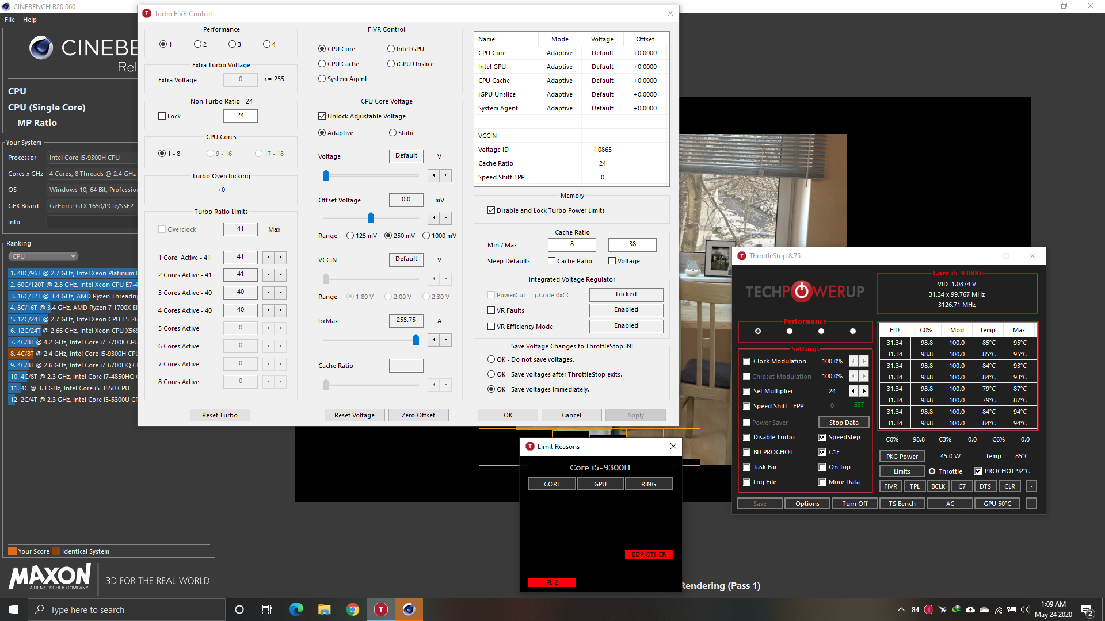
Task: Click the Cinebench taskbar icon
Action: (x=409, y=609)
